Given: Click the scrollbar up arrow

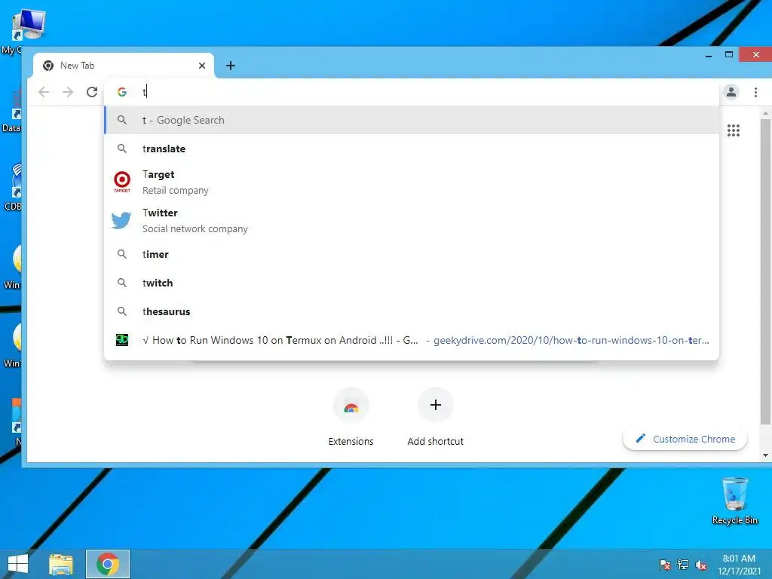Looking at the screenshot, I should [765, 113].
